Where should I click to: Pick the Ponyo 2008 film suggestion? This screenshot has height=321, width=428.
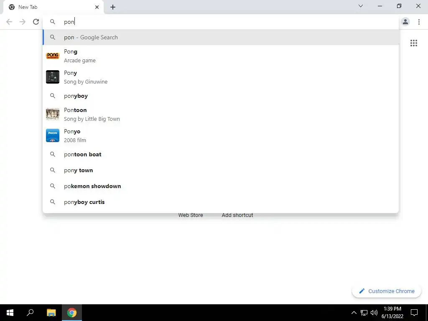[221, 135]
